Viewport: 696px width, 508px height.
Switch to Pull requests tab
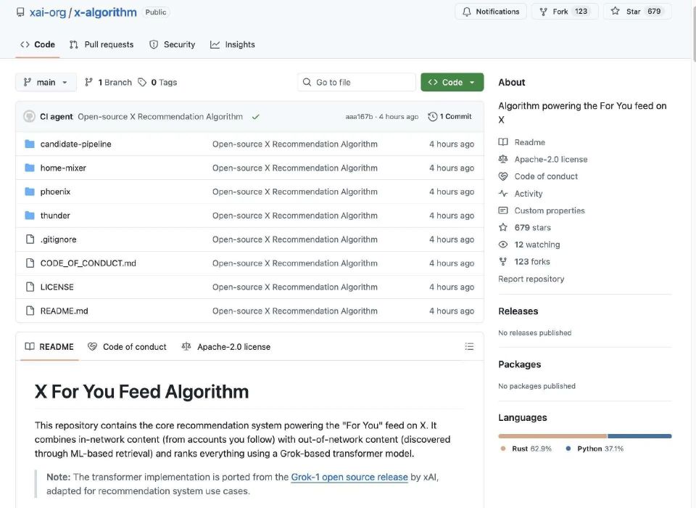point(101,44)
